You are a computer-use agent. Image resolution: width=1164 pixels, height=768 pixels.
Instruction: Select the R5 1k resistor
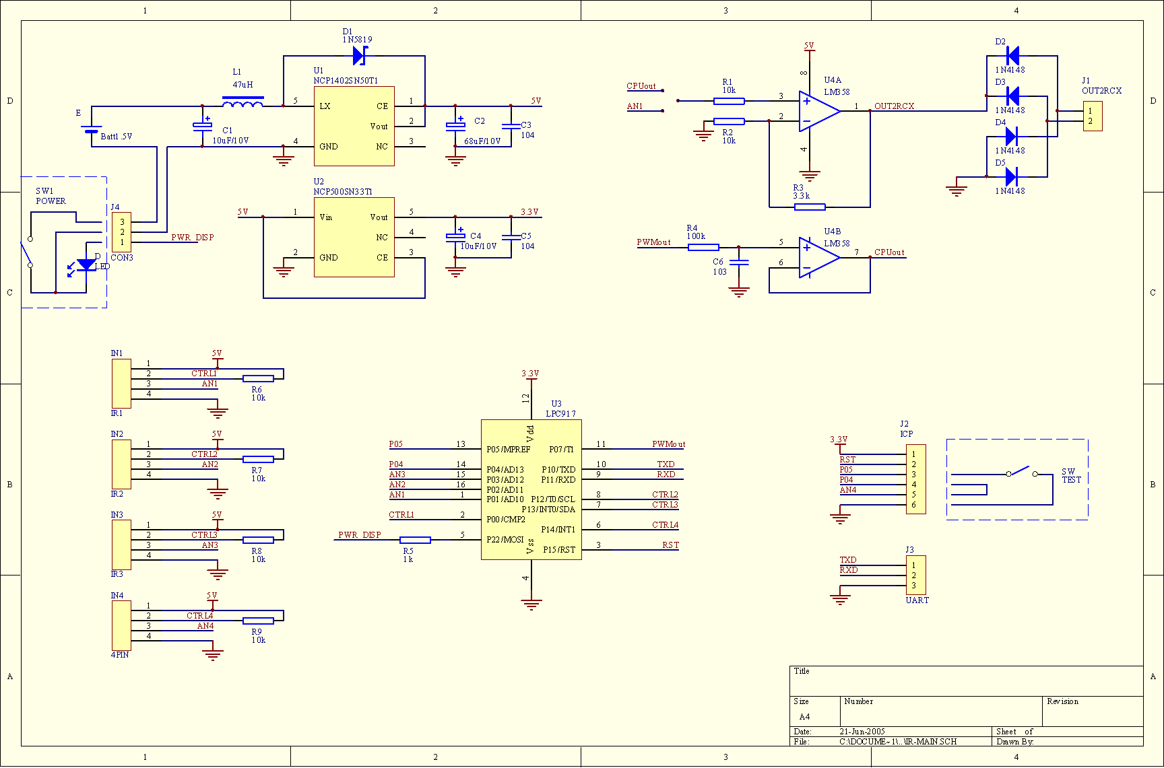point(415,540)
